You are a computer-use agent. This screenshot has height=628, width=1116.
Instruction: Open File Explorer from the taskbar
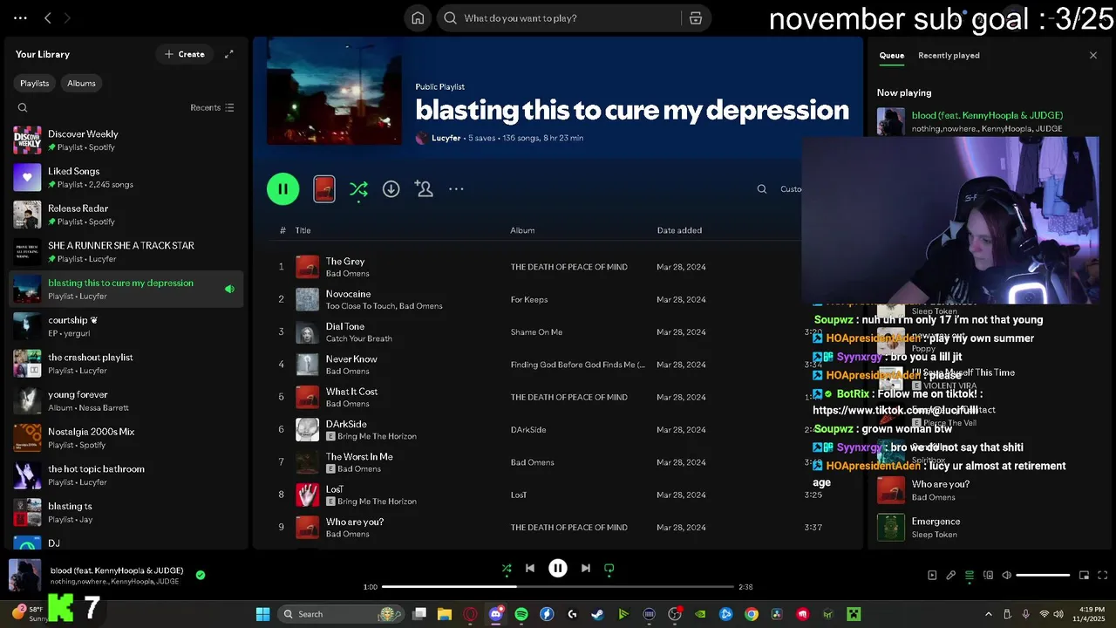[444, 614]
